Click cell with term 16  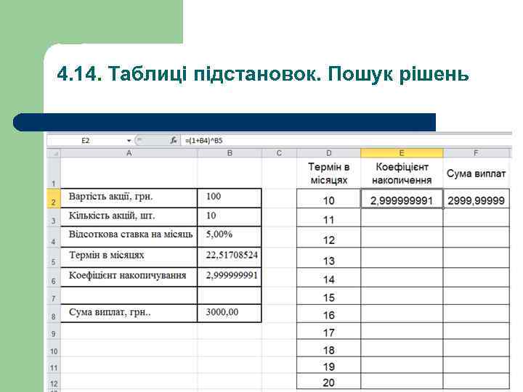pos(328,314)
